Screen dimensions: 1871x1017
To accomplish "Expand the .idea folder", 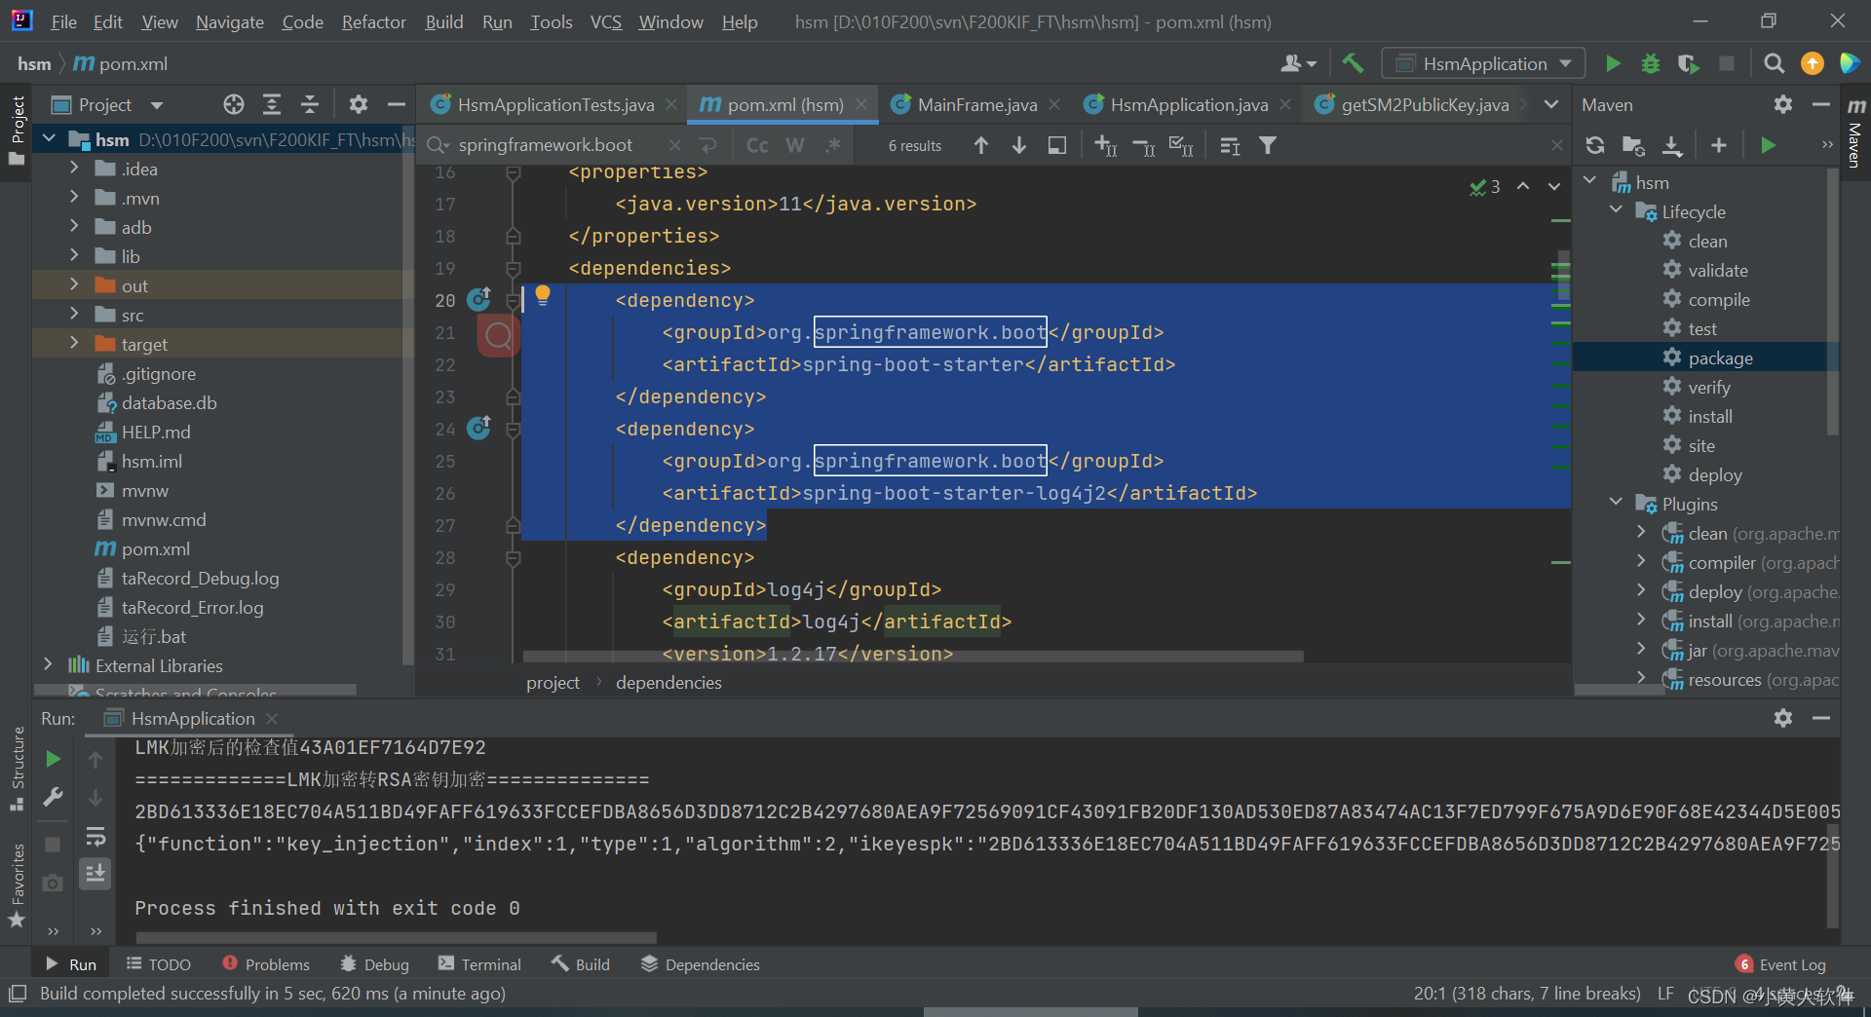I will pos(74,169).
